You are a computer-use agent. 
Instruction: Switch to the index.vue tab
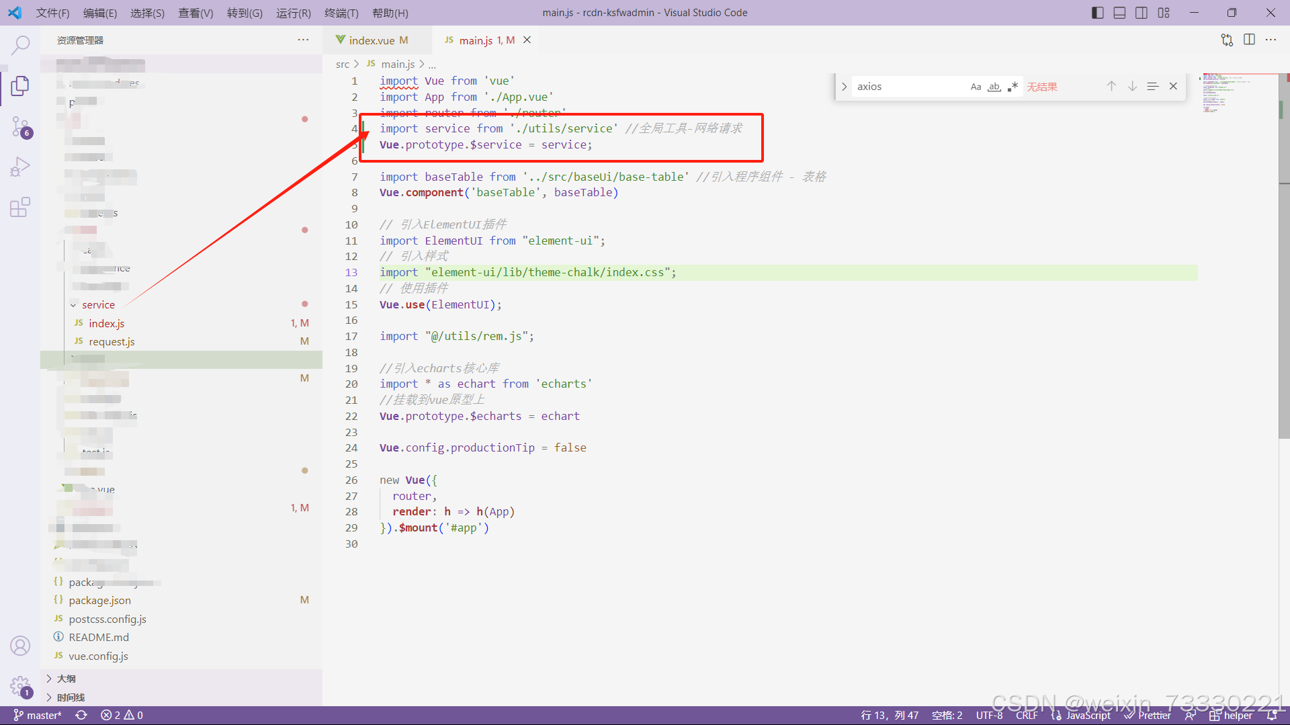(374, 40)
